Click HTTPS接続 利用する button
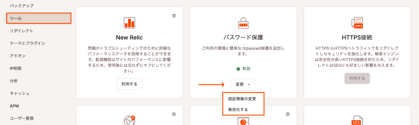The width and height of the screenshot is (419, 125). coord(357,78)
